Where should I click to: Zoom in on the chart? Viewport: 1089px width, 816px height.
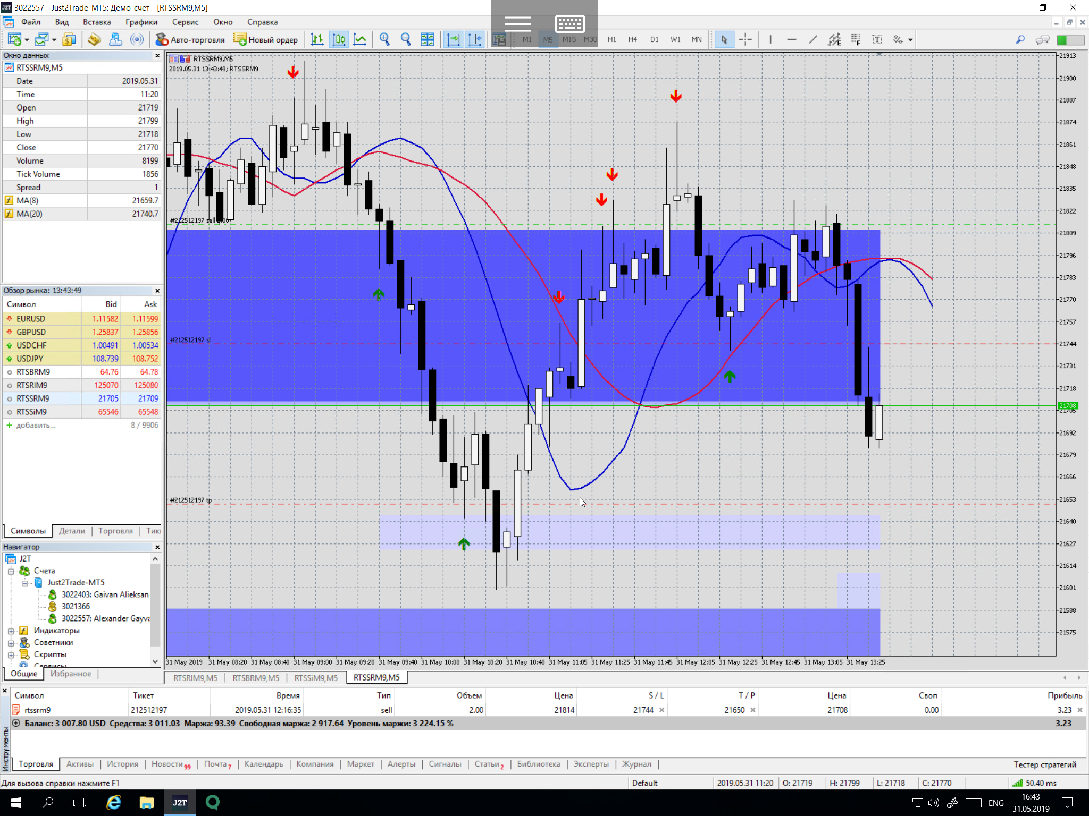384,40
